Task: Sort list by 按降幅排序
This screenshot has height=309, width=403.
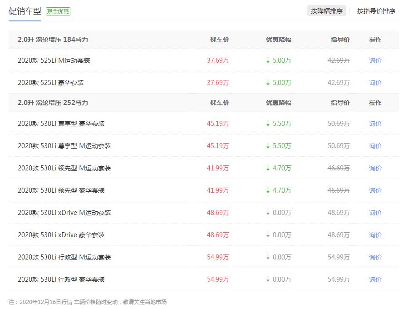Action: click(x=326, y=11)
